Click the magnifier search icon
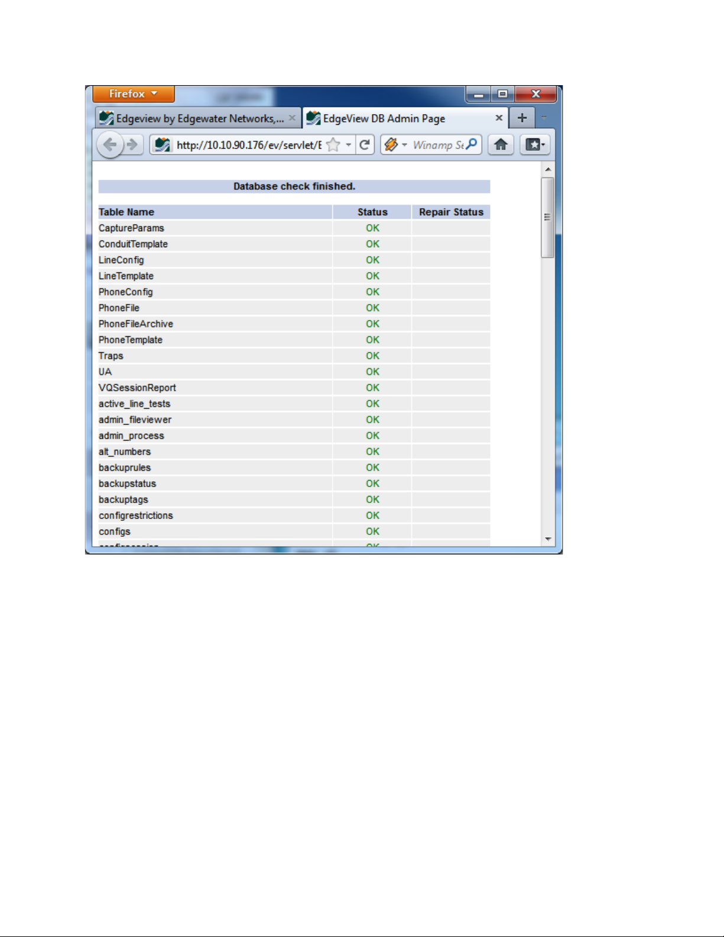724x937 pixels. 472,144
